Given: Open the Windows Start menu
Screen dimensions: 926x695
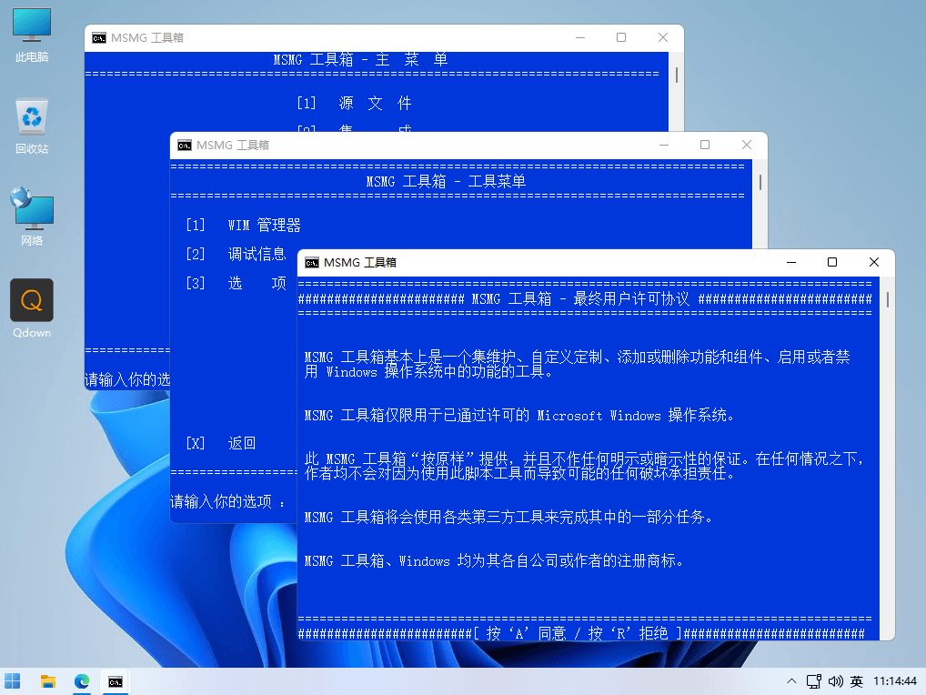Looking at the screenshot, I should [x=13, y=680].
